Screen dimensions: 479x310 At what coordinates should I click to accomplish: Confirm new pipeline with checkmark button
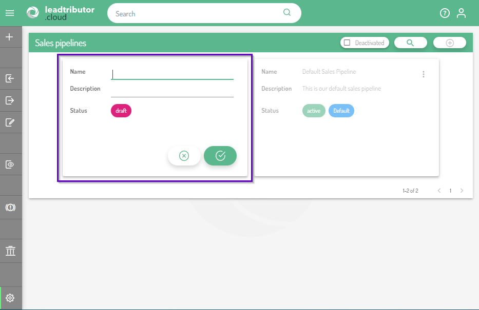click(x=220, y=156)
